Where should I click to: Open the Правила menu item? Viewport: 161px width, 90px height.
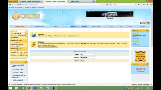click(55, 26)
